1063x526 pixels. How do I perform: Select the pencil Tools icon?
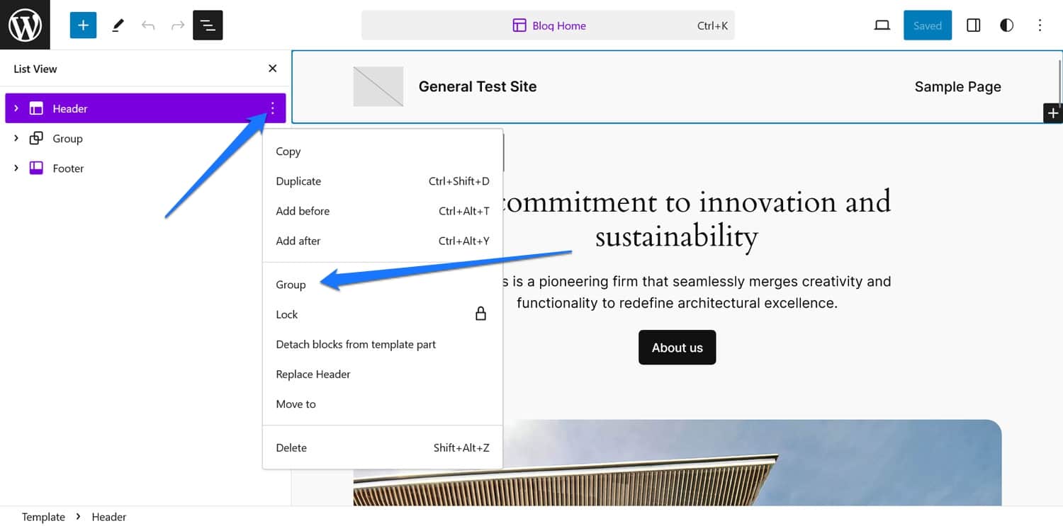coord(118,25)
